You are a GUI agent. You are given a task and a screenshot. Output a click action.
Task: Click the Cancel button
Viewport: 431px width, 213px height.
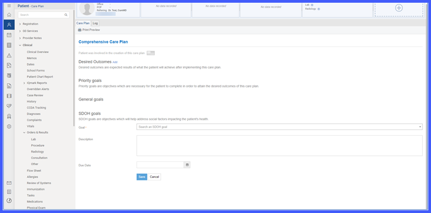(155, 177)
